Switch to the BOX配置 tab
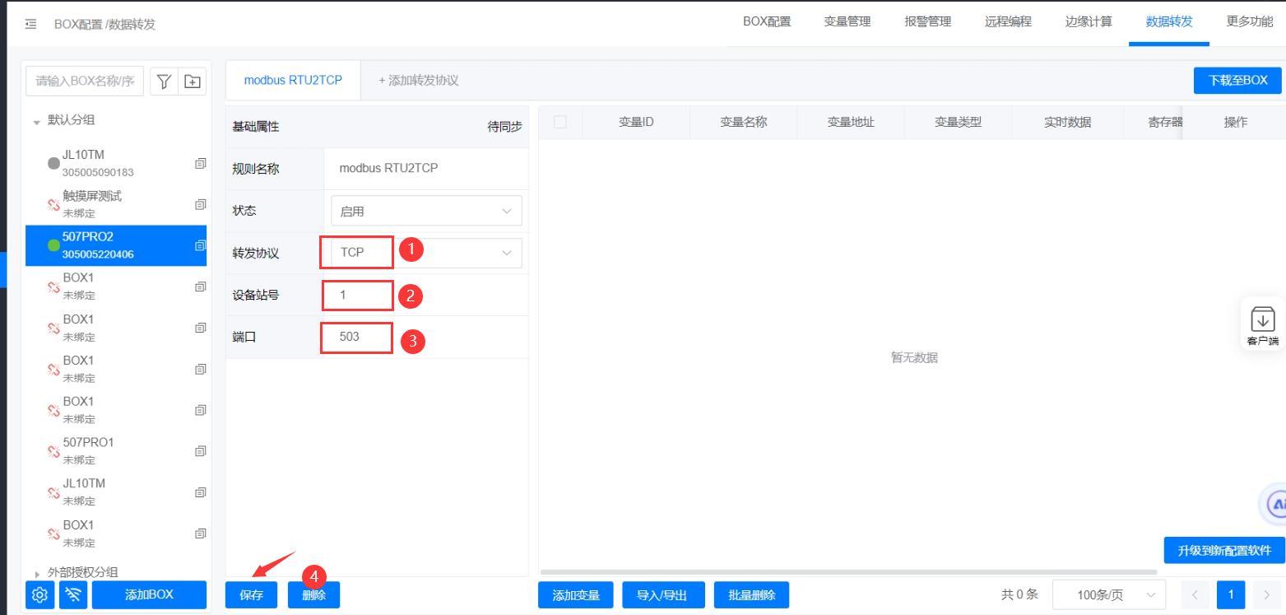 pyautogui.click(x=767, y=22)
